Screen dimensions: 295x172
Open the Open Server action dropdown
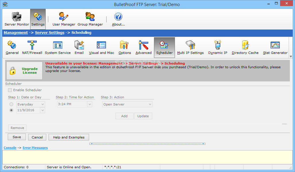(x=150, y=104)
